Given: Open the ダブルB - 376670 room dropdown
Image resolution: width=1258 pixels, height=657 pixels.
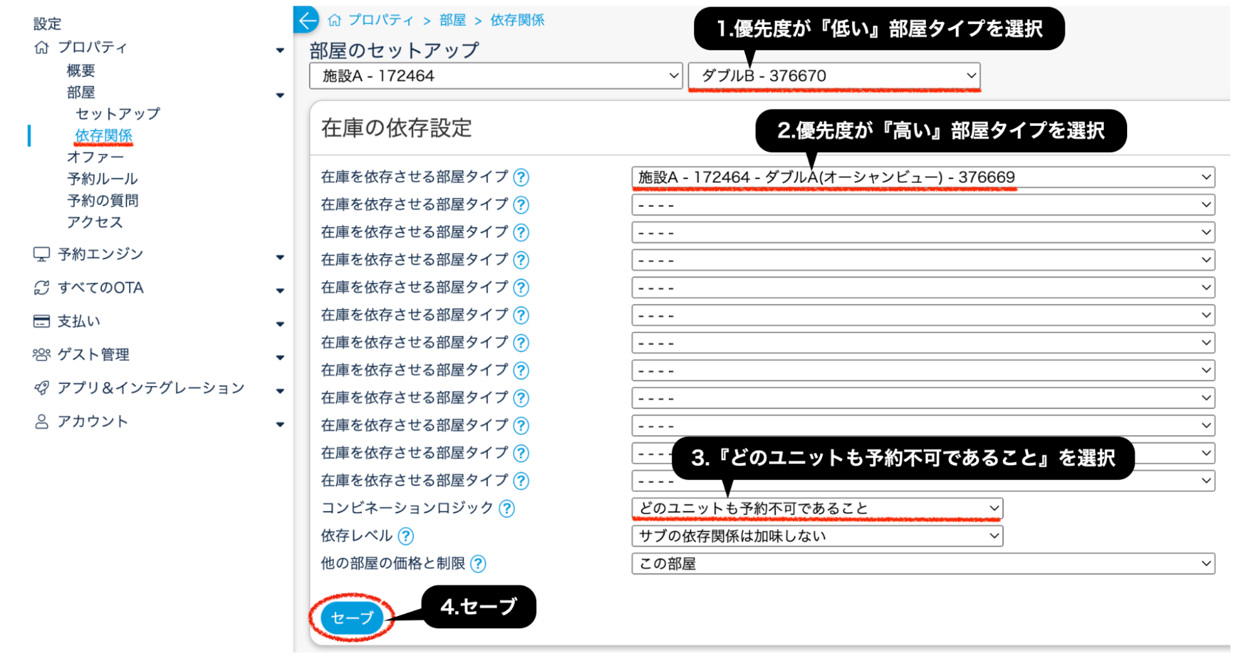Looking at the screenshot, I should pos(834,76).
